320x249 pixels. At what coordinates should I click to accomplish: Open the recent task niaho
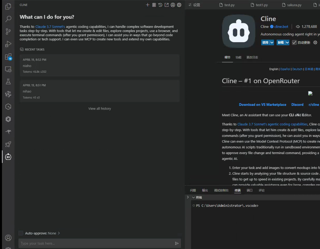100,65
